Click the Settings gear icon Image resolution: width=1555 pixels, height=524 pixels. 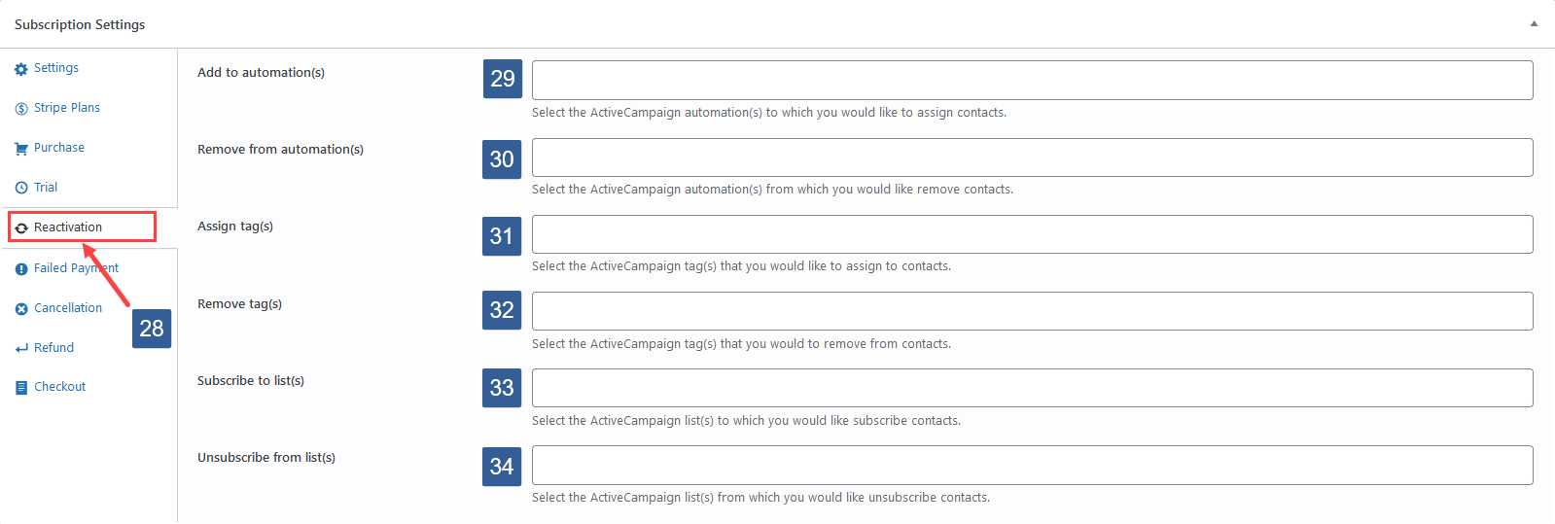21,69
